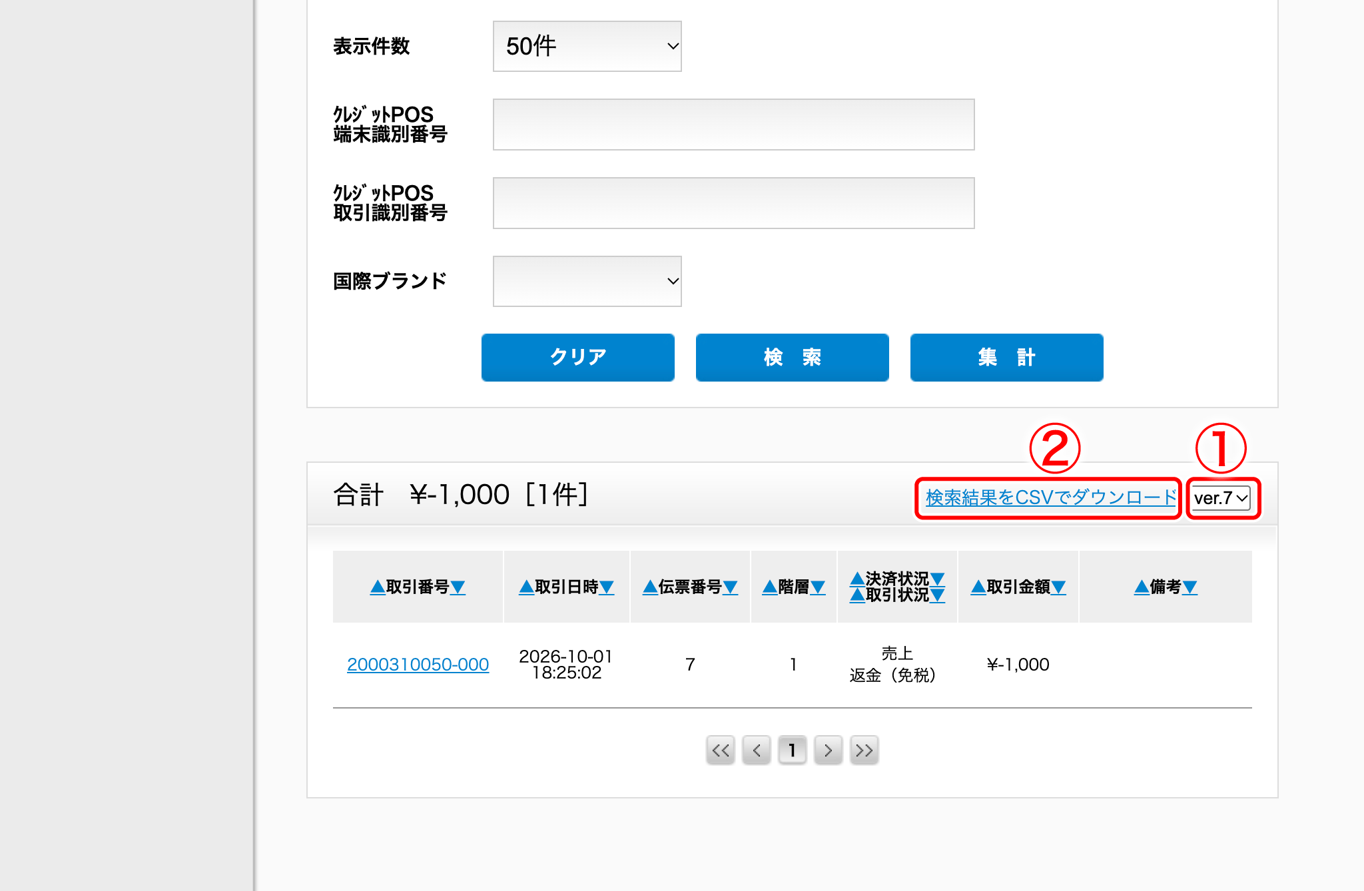This screenshot has height=891, width=1364.
Task: Focus the クレジットPOS 取引識別番号 field
Action: pyautogui.click(x=733, y=203)
